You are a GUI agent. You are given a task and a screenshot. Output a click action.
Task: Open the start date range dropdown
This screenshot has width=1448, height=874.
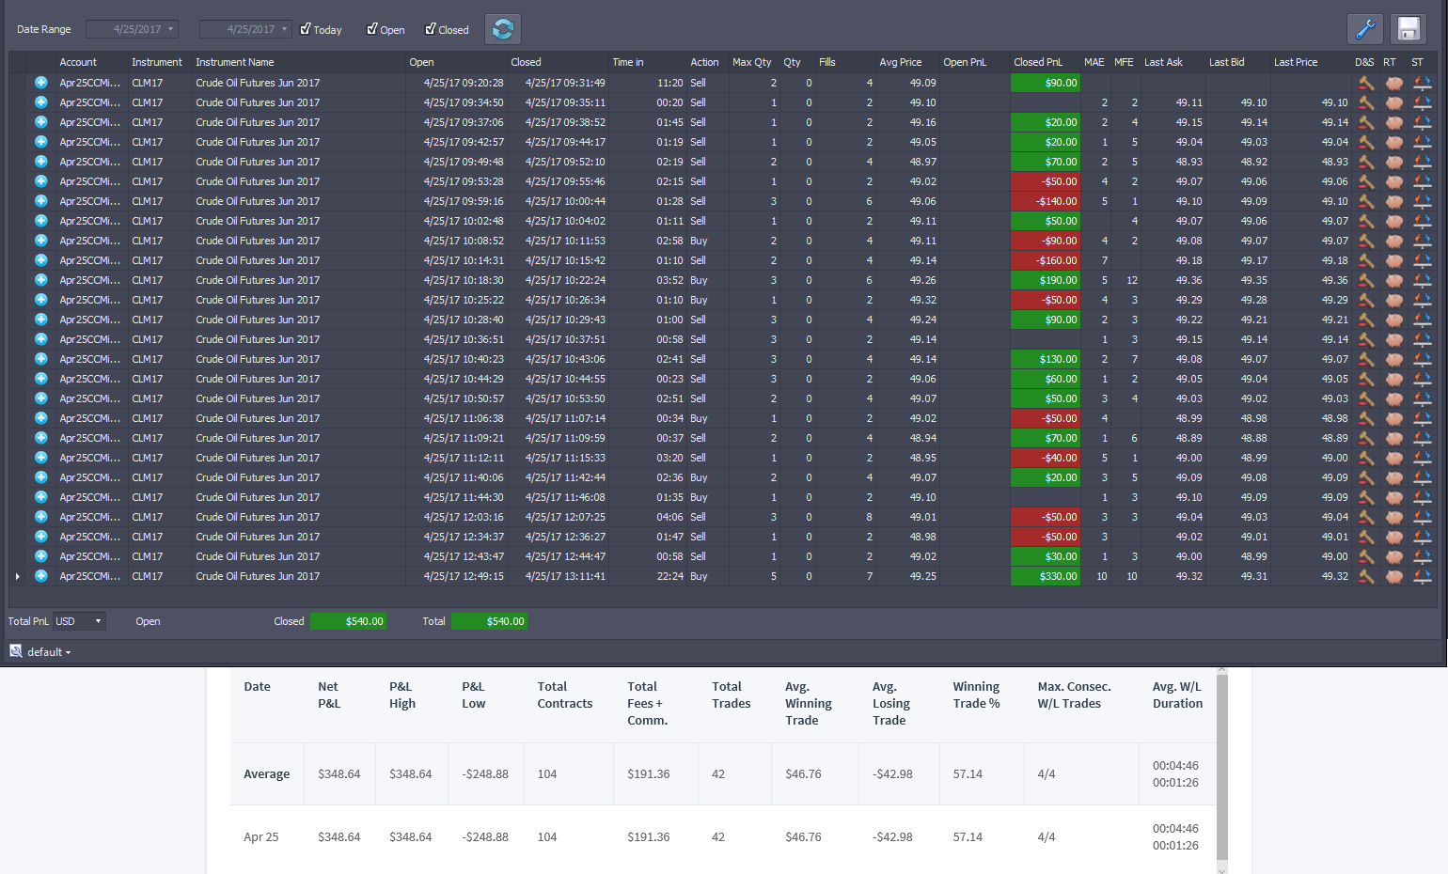[171, 29]
